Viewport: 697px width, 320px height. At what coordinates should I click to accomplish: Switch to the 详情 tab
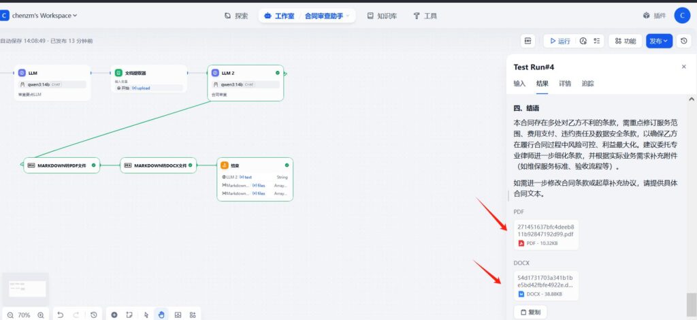[x=565, y=84]
